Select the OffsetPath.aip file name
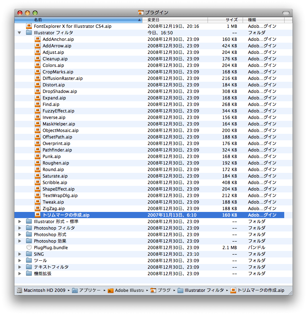Image resolution: width=307 pixels, height=315 pixels. (57, 137)
